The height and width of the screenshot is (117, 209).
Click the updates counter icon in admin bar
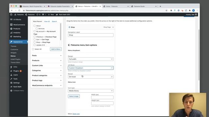point(37,14)
